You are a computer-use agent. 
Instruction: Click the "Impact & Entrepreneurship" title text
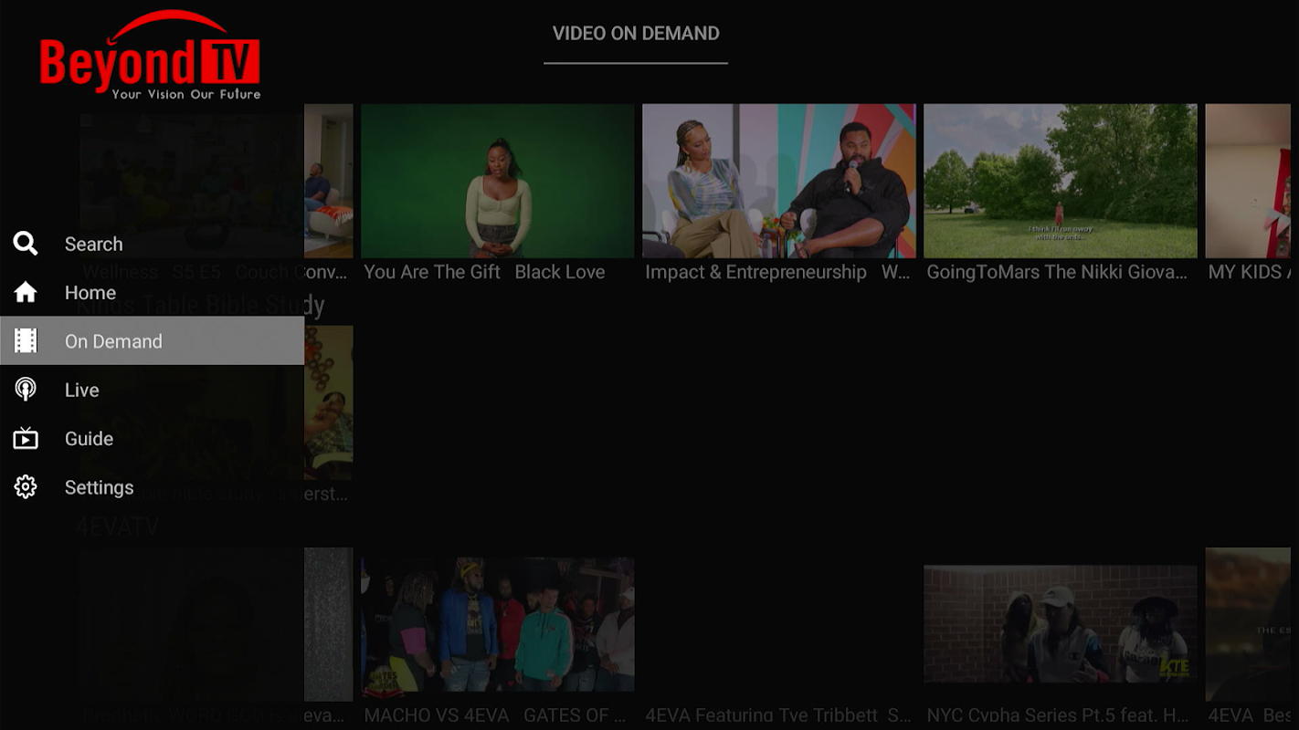[755, 272]
